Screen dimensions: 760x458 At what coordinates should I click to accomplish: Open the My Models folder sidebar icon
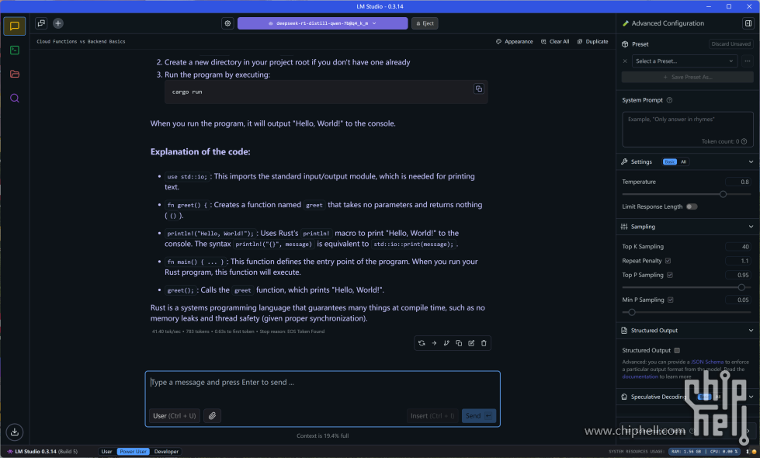tap(15, 75)
